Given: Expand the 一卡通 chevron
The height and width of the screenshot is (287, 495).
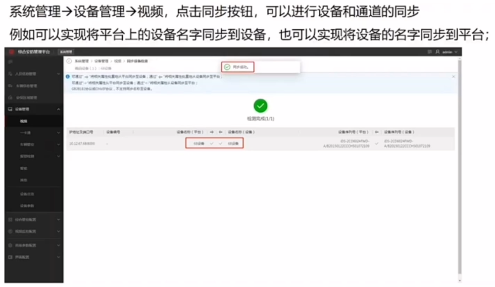Looking at the screenshot, I should click(58, 133).
